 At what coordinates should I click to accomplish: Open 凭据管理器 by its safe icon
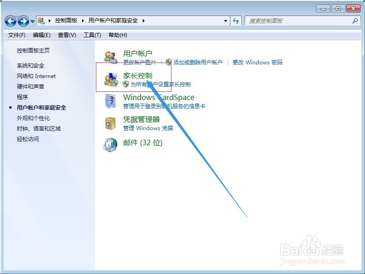point(111,122)
